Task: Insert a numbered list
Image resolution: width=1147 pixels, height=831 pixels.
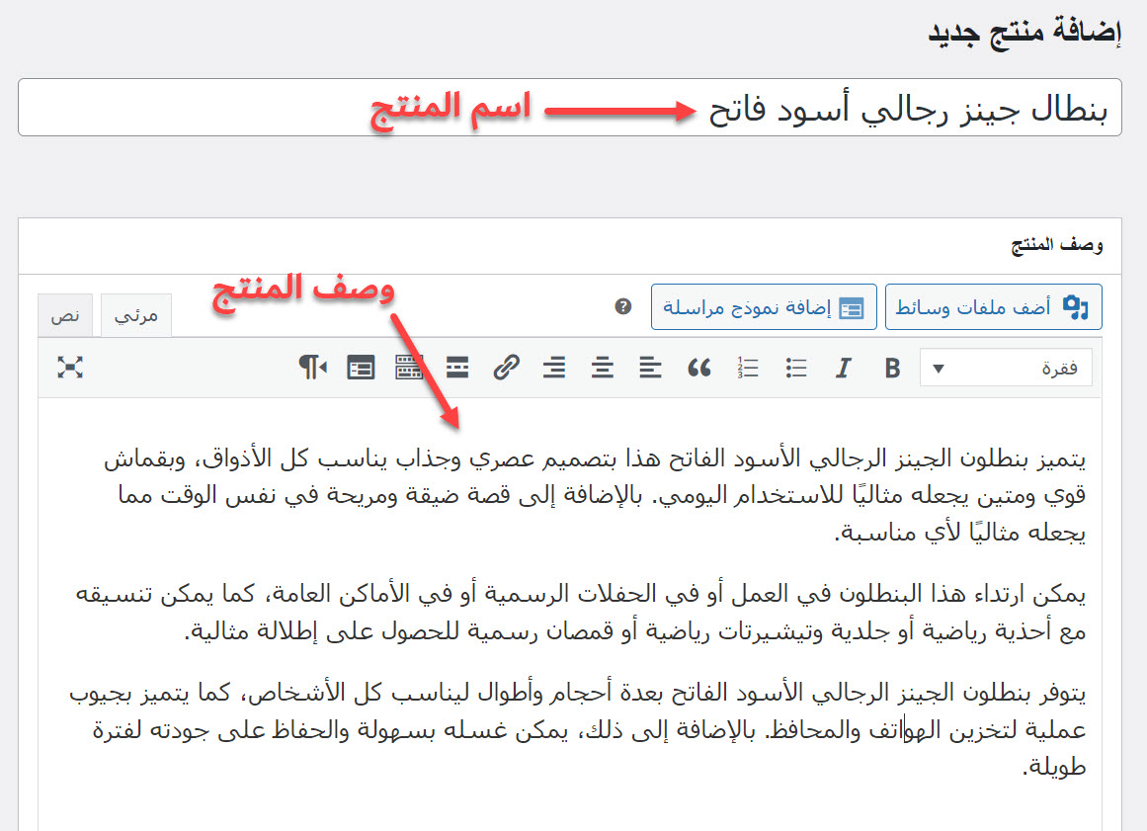Action: click(748, 369)
